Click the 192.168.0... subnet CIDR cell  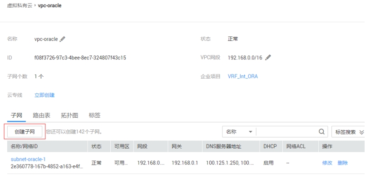[x=151, y=163]
